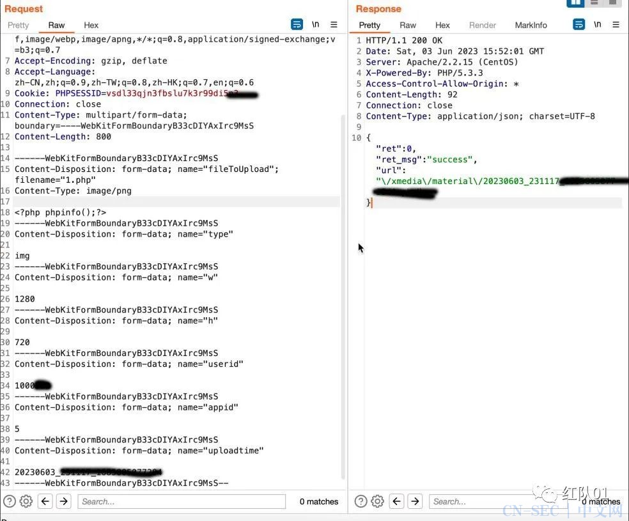Click the Date header in response
Image resolution: width=629 pixels, height=521 pixels.
[455, 51]
